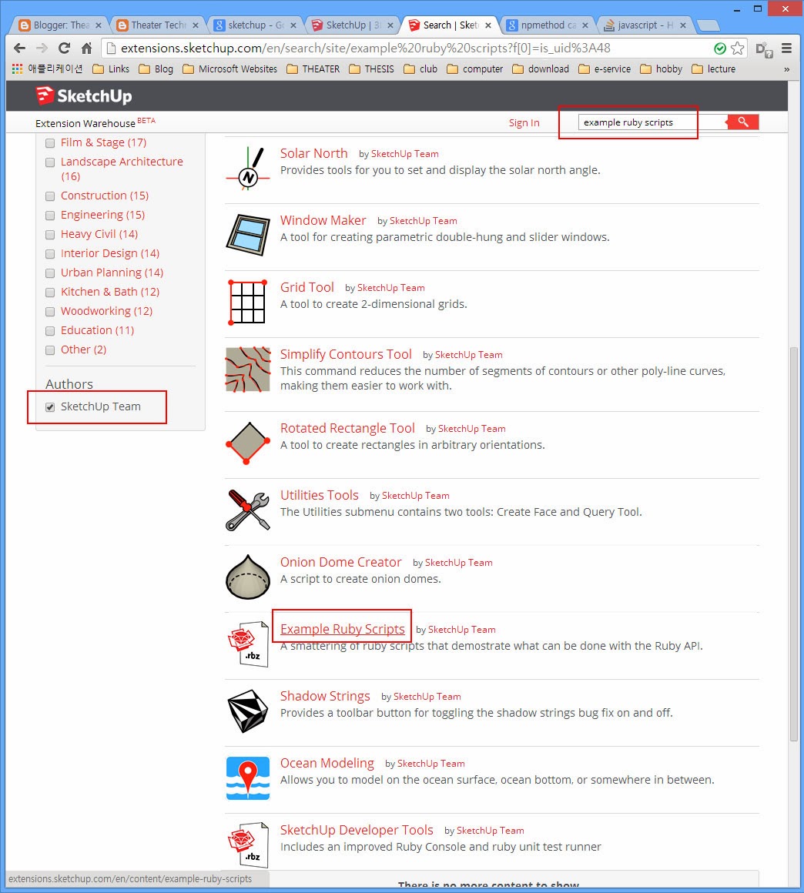804x893 pixels.
Task: Open the Solar North title link
Action: pos(314,153)
